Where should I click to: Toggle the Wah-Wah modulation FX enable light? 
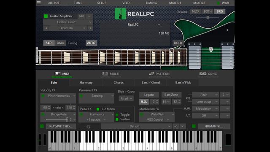(142, 114)
